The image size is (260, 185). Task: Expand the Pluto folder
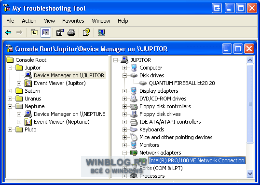click(10, 129)
